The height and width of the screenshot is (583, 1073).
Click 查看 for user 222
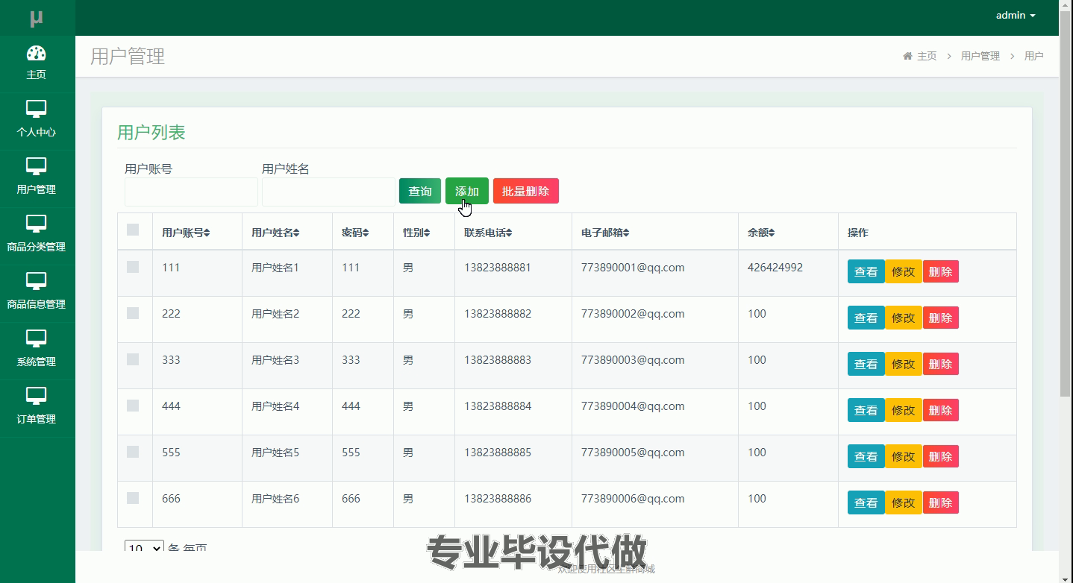coord(866,318)
